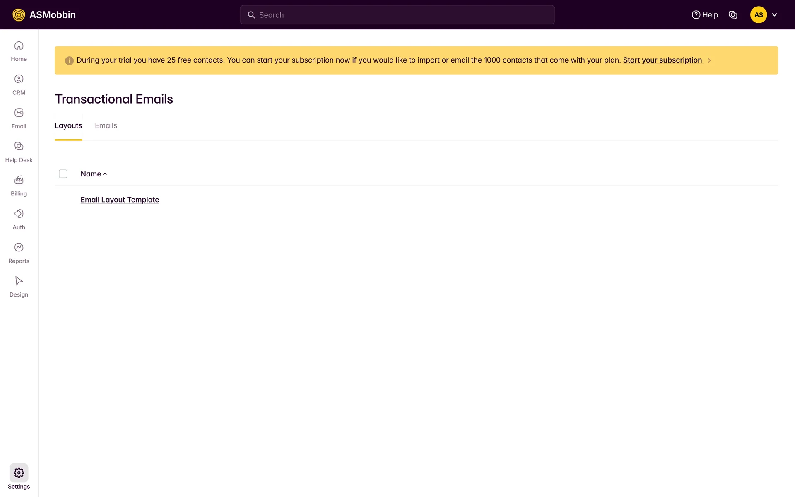Open Email Layout Template link

tap(120, 200)
